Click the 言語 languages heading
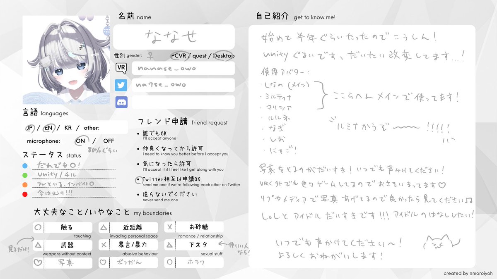Viewport: 497px width, 279px height. [x=46, y=112]
